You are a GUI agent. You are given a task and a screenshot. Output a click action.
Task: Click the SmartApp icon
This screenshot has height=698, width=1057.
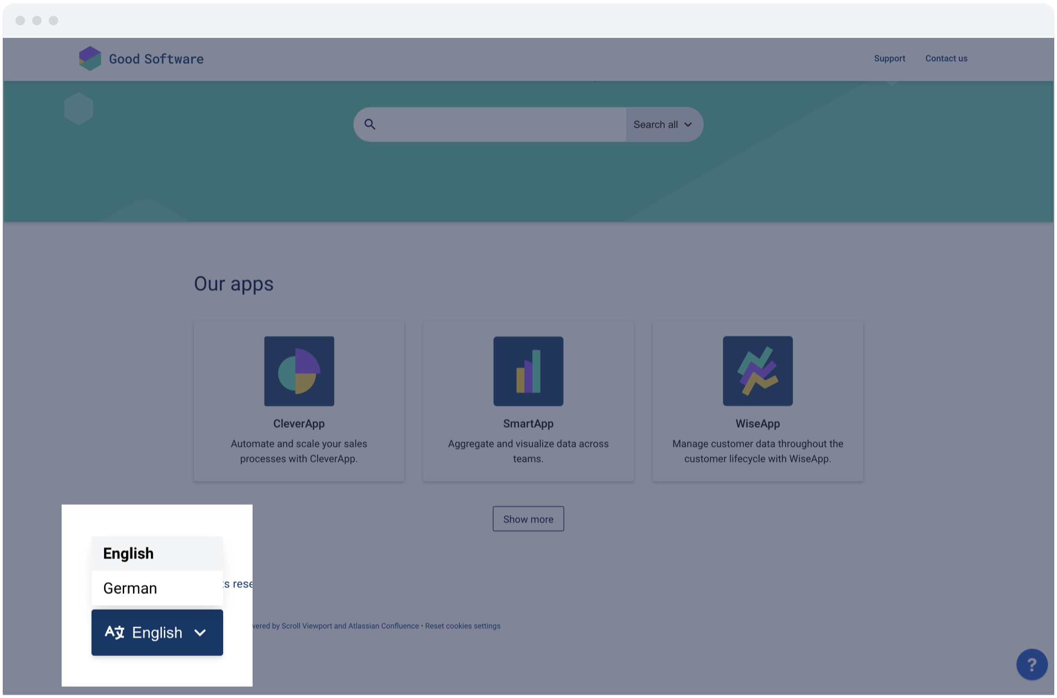(528, 371)
